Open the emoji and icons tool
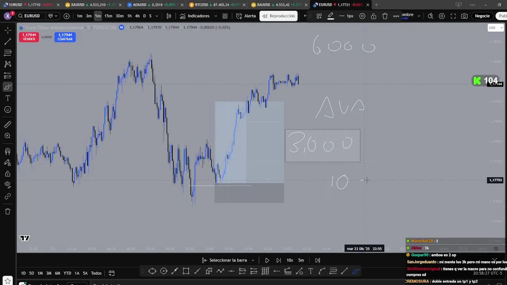Screen dimensions: 507x285 coord(8,110)
